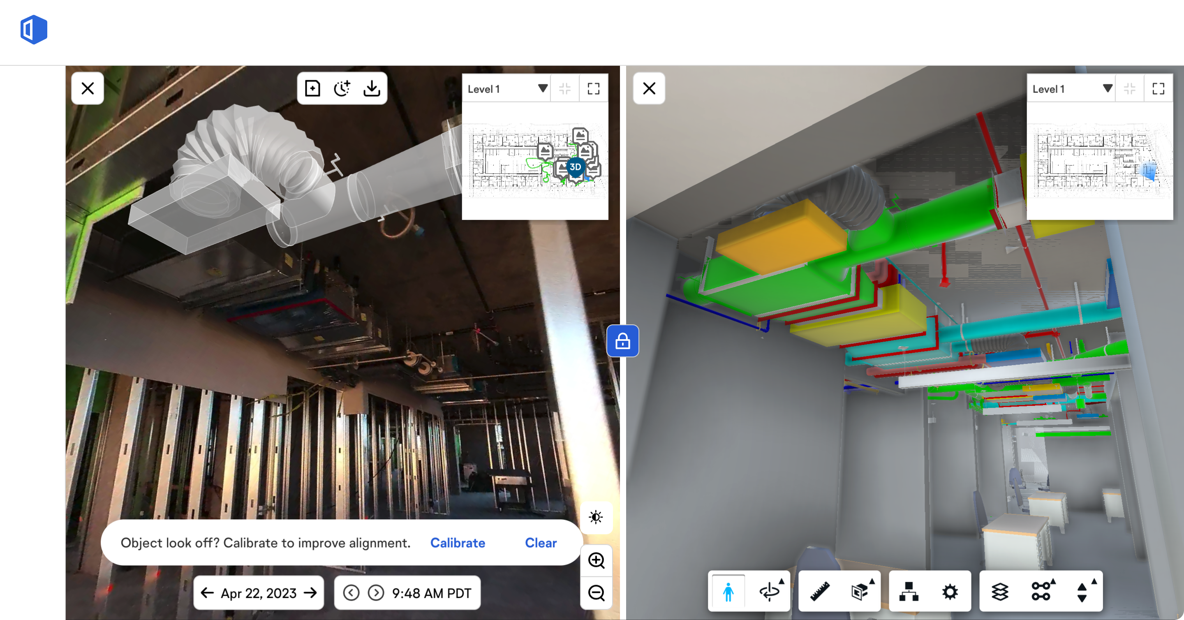Click the schedule capture clock icon
The height and width of the screenshot is (620, 1184).
click(342, 88)
